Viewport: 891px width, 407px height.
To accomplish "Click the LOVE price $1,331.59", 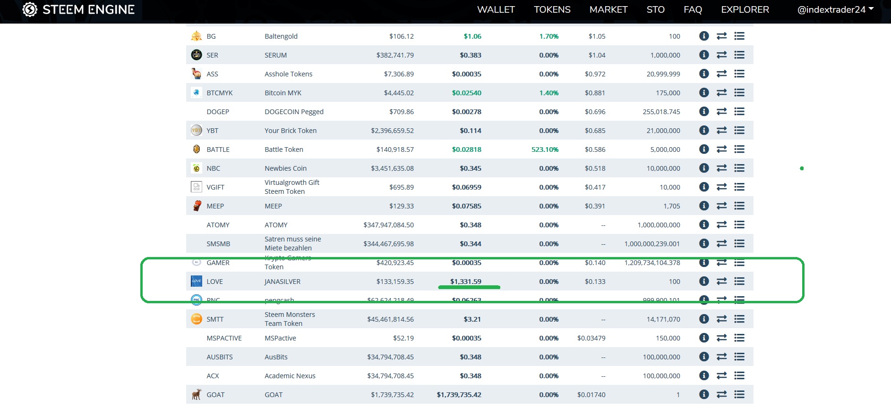I will tap(466, 282).
